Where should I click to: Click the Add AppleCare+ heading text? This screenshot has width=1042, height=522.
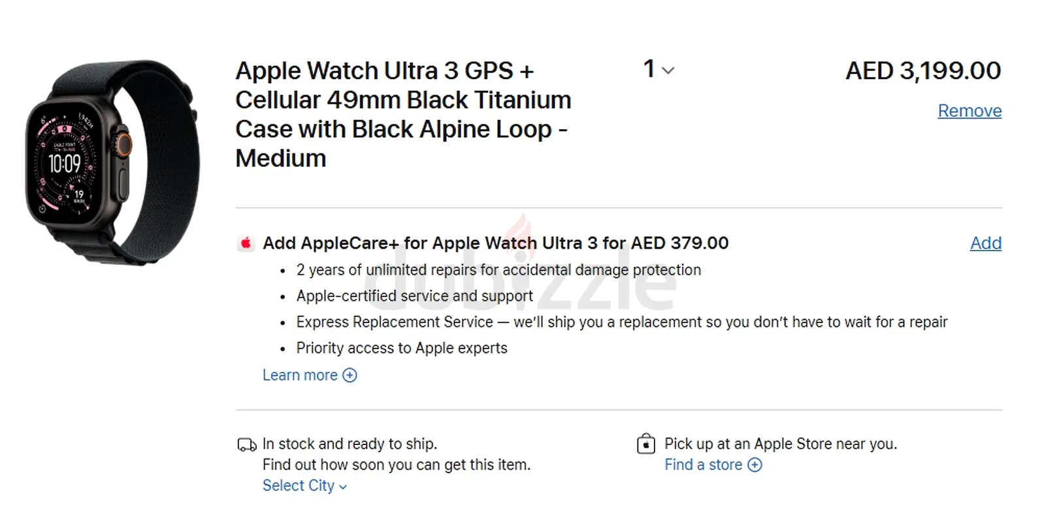[x=495, y=243]
